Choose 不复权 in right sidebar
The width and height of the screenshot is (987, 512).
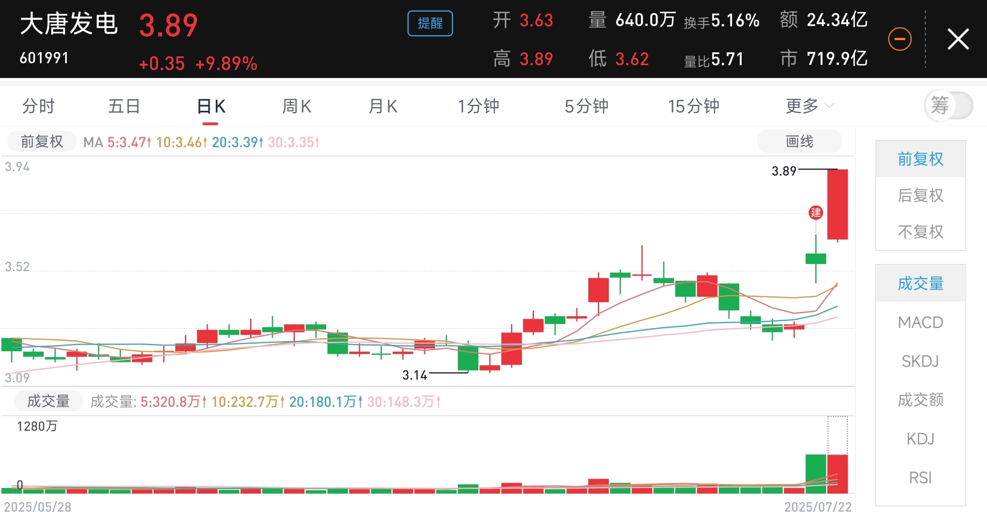pyautogui.click(x=921, y=232)
